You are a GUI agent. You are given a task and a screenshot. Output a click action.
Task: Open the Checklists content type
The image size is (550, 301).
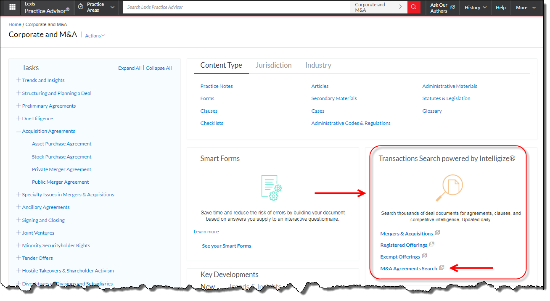tap(212, 123)
